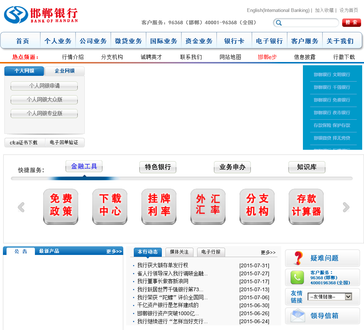Switch to 本行动态 news tab
This screenshot has width=364, height=330.
click(148, 252)
